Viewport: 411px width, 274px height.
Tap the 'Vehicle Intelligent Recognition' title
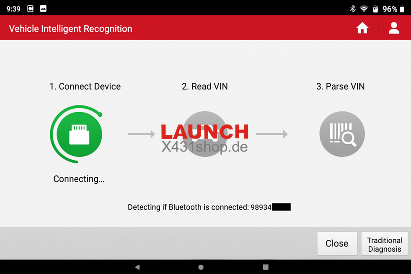(x=71, y=29)
